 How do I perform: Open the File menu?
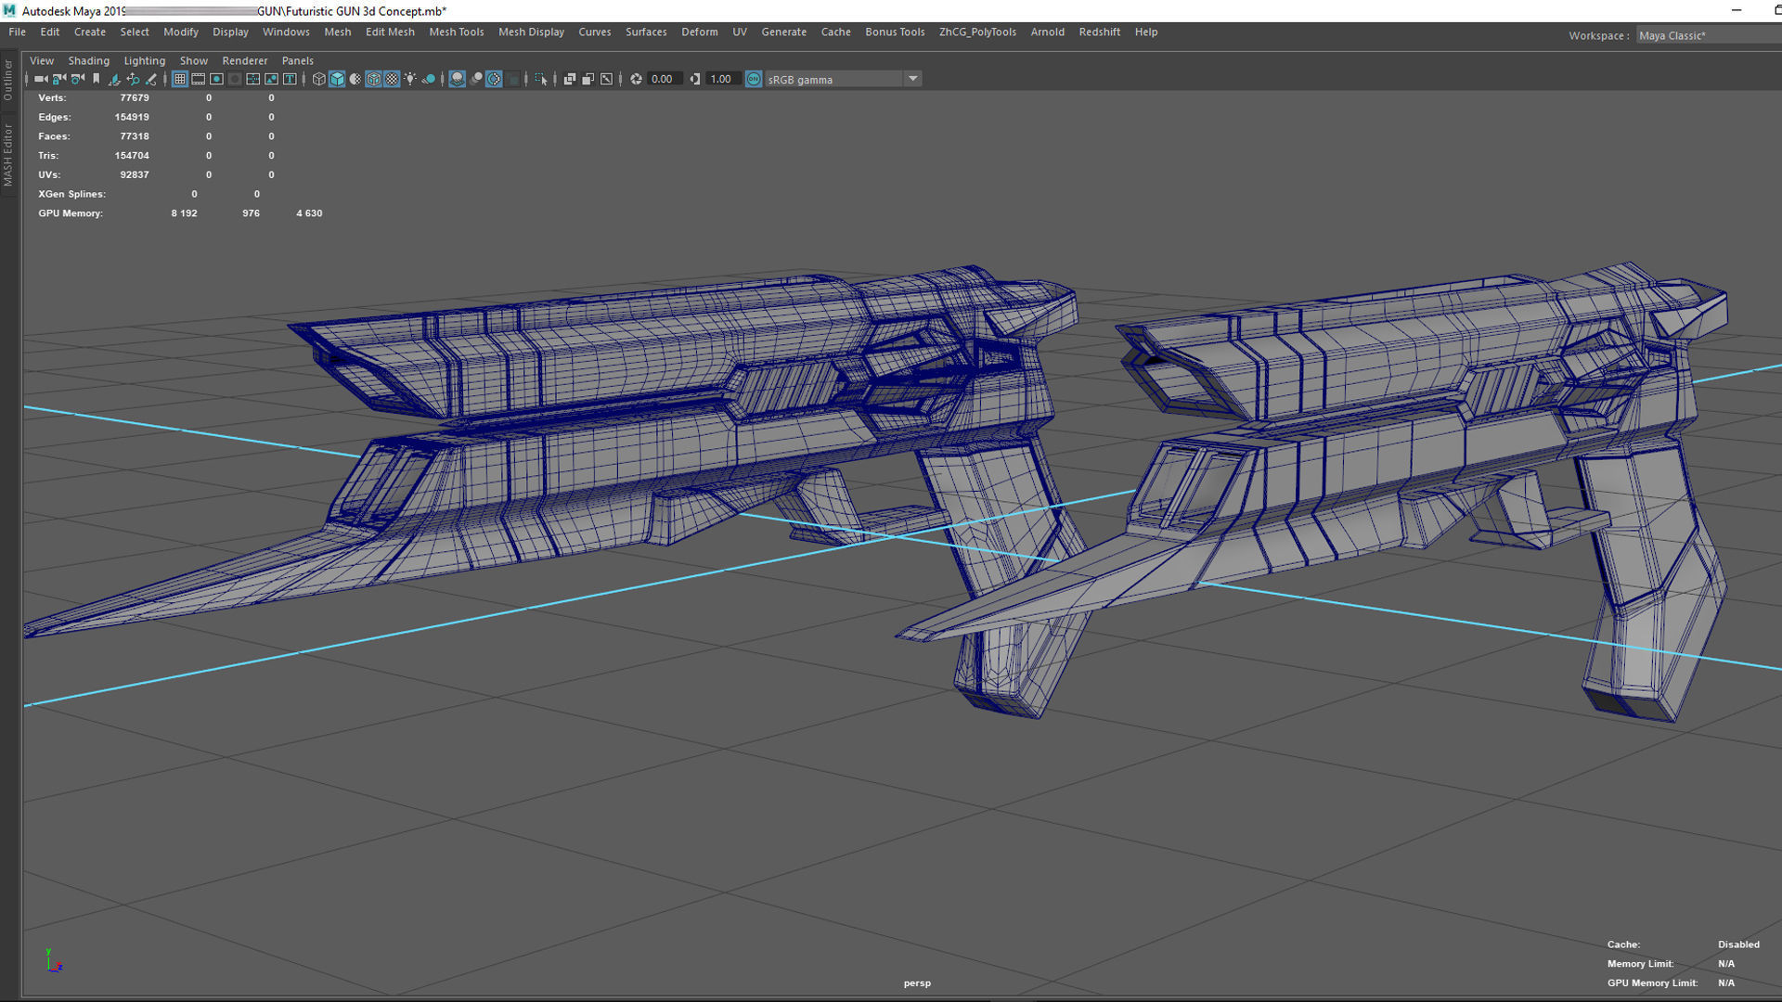click(17, 32)
